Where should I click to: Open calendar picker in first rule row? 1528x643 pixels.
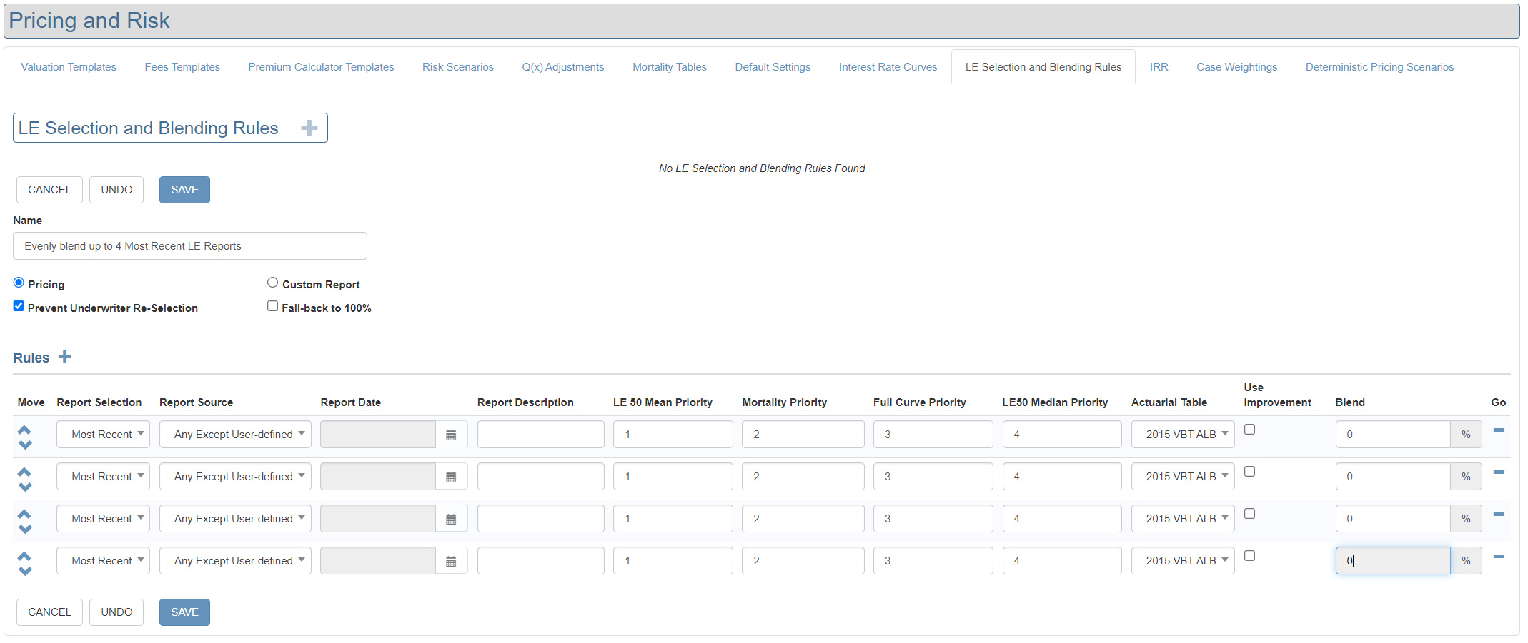tap(451, 435)
